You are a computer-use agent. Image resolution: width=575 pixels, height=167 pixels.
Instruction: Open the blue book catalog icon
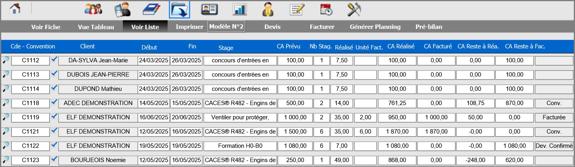151,9
